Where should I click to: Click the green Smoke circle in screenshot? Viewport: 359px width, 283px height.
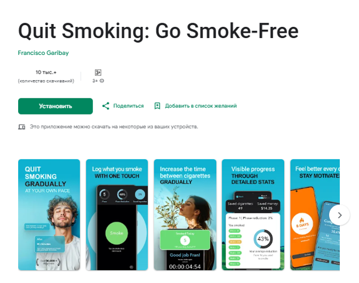coord(116,233)
